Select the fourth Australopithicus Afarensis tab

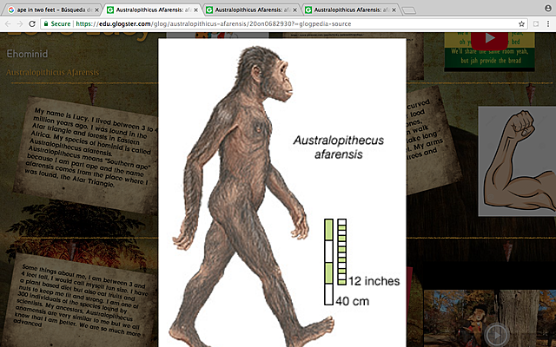coord(351,10)
